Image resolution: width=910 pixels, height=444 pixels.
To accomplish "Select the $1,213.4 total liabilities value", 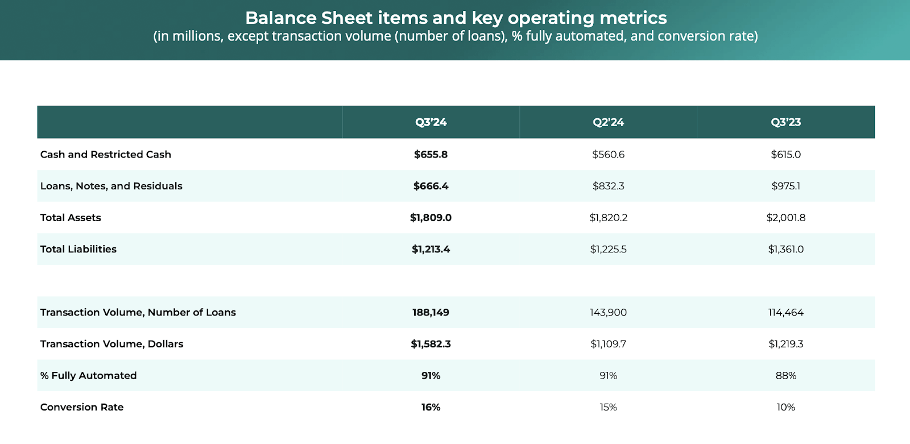I will (x=431, y=249).
